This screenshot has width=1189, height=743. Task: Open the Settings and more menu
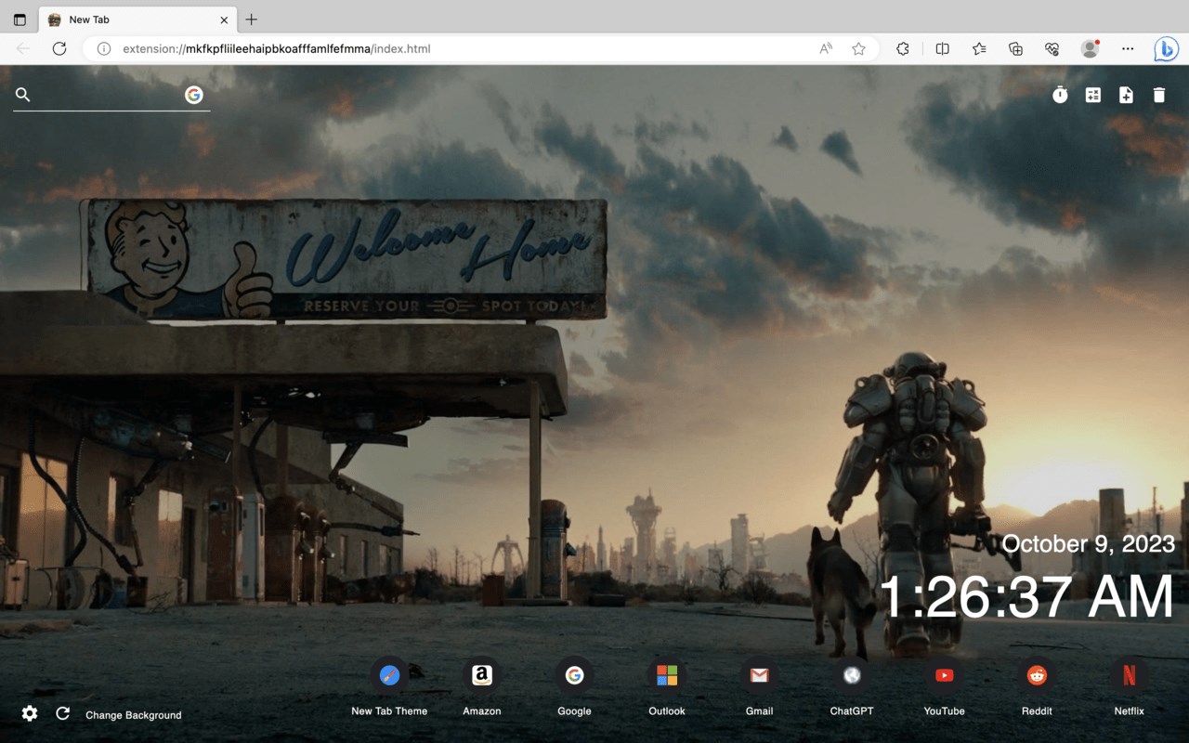pyautogui.click(x=1128, y=48)
